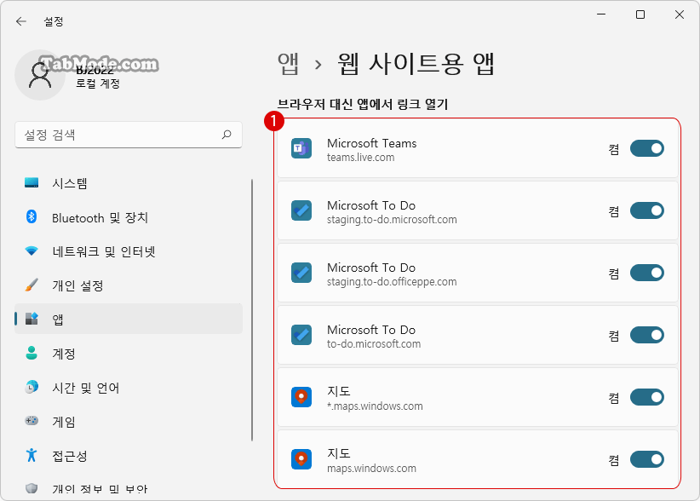Click the 게임 controller icon

[32, 421]
